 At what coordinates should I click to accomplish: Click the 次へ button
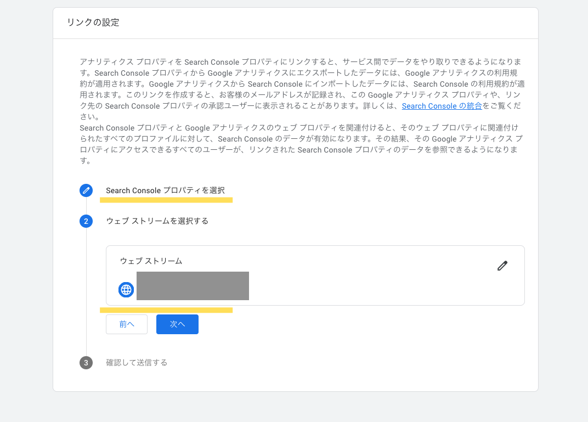pos(177,324)
